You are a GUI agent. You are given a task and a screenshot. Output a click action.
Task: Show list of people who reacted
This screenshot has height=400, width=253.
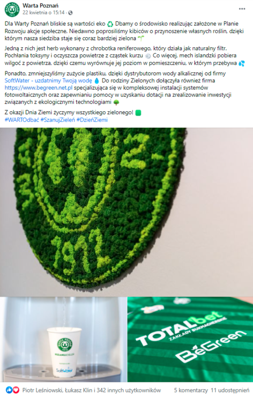[92, 390]
